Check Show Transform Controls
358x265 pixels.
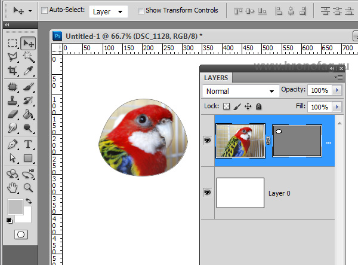[x=141, y=11]
